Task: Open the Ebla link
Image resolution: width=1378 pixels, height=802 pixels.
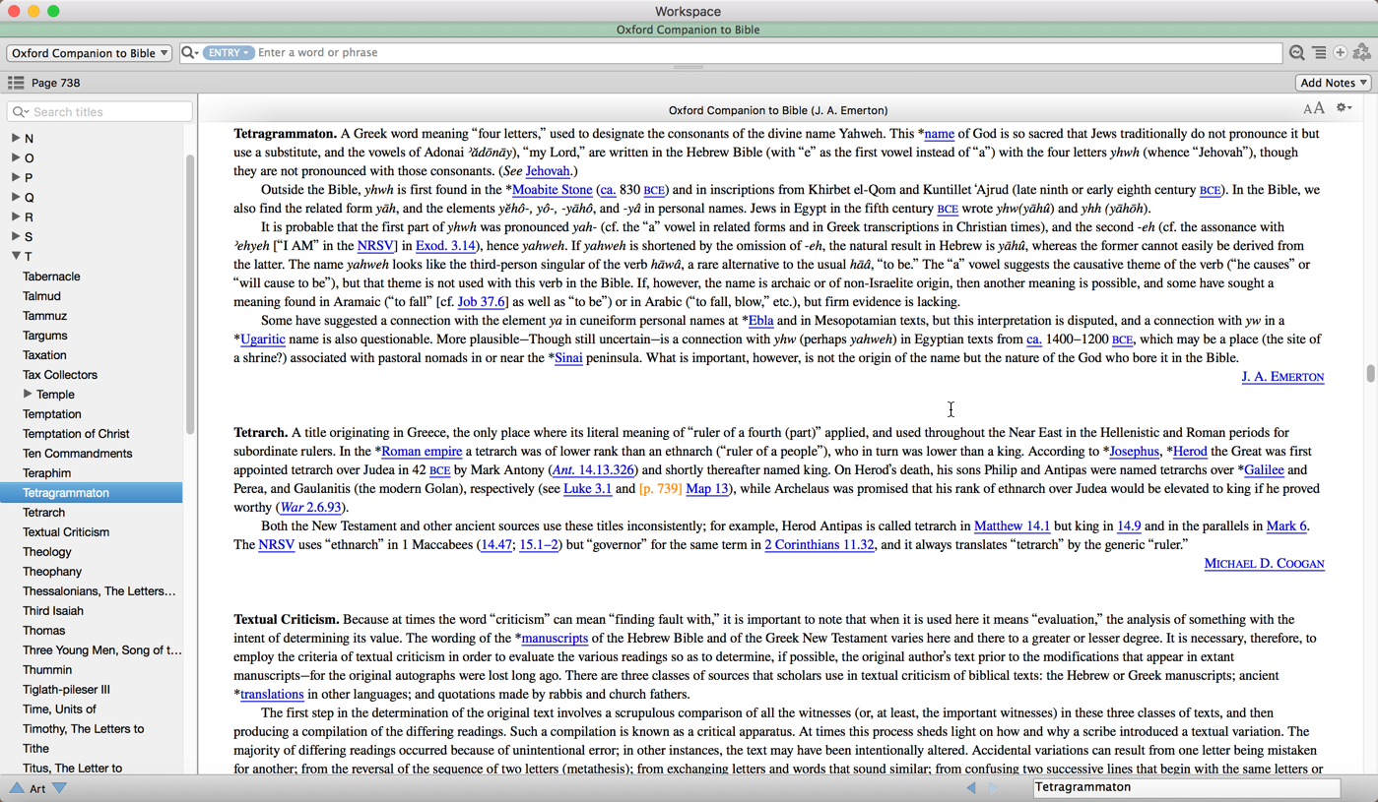Action: pyautogui.click(x=760, y=321)
